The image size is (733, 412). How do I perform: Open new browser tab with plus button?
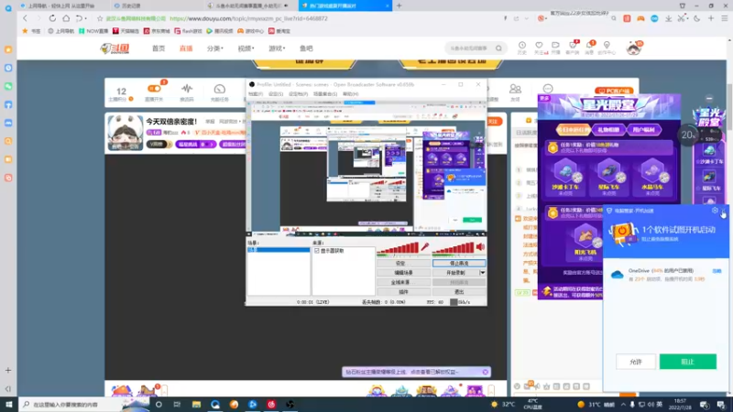click(399, 5)
